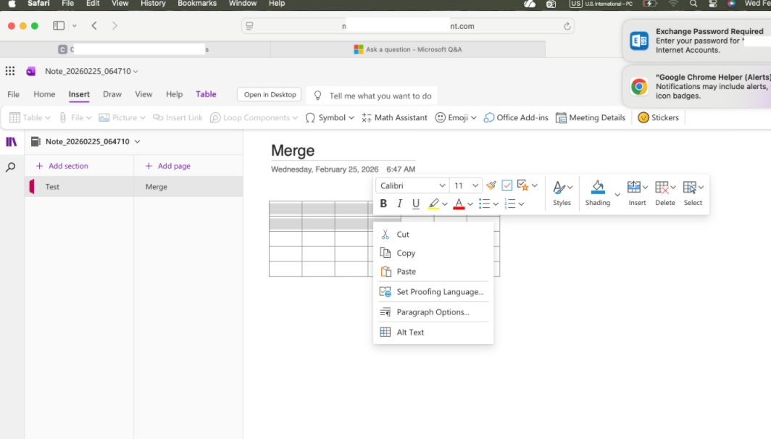Open the table Insert options

pyautogui.click(x=637, y=193)
